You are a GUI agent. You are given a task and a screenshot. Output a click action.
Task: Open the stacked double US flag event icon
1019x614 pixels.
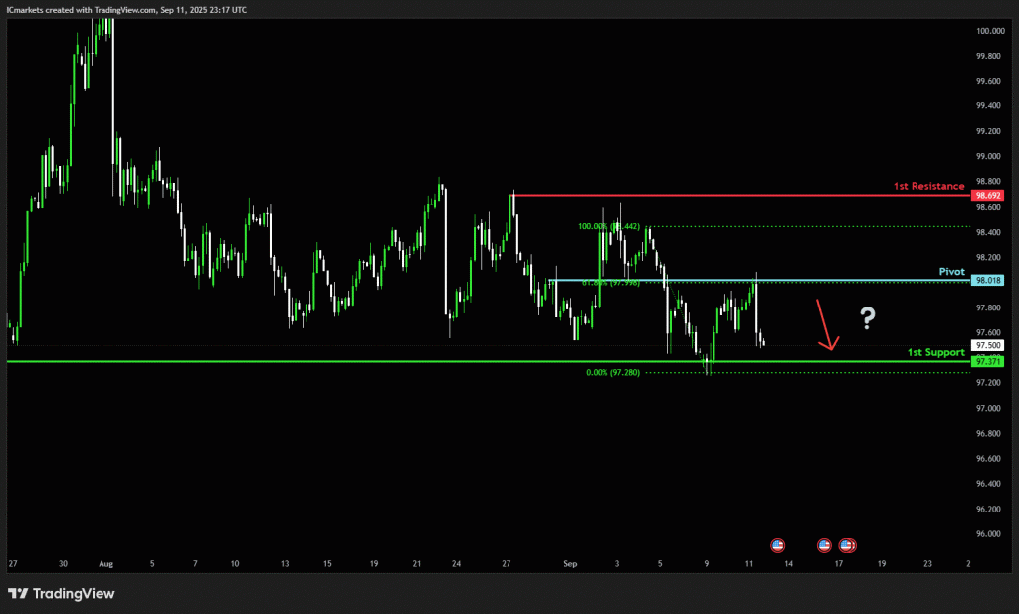(848, 545)
